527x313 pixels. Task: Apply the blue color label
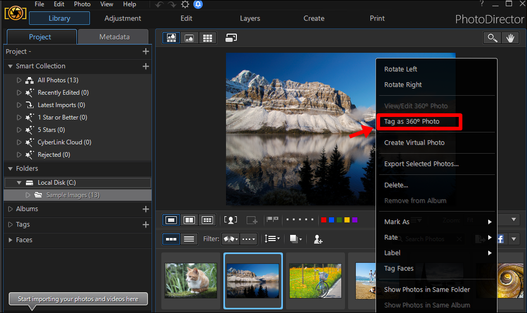click(332, 220)
